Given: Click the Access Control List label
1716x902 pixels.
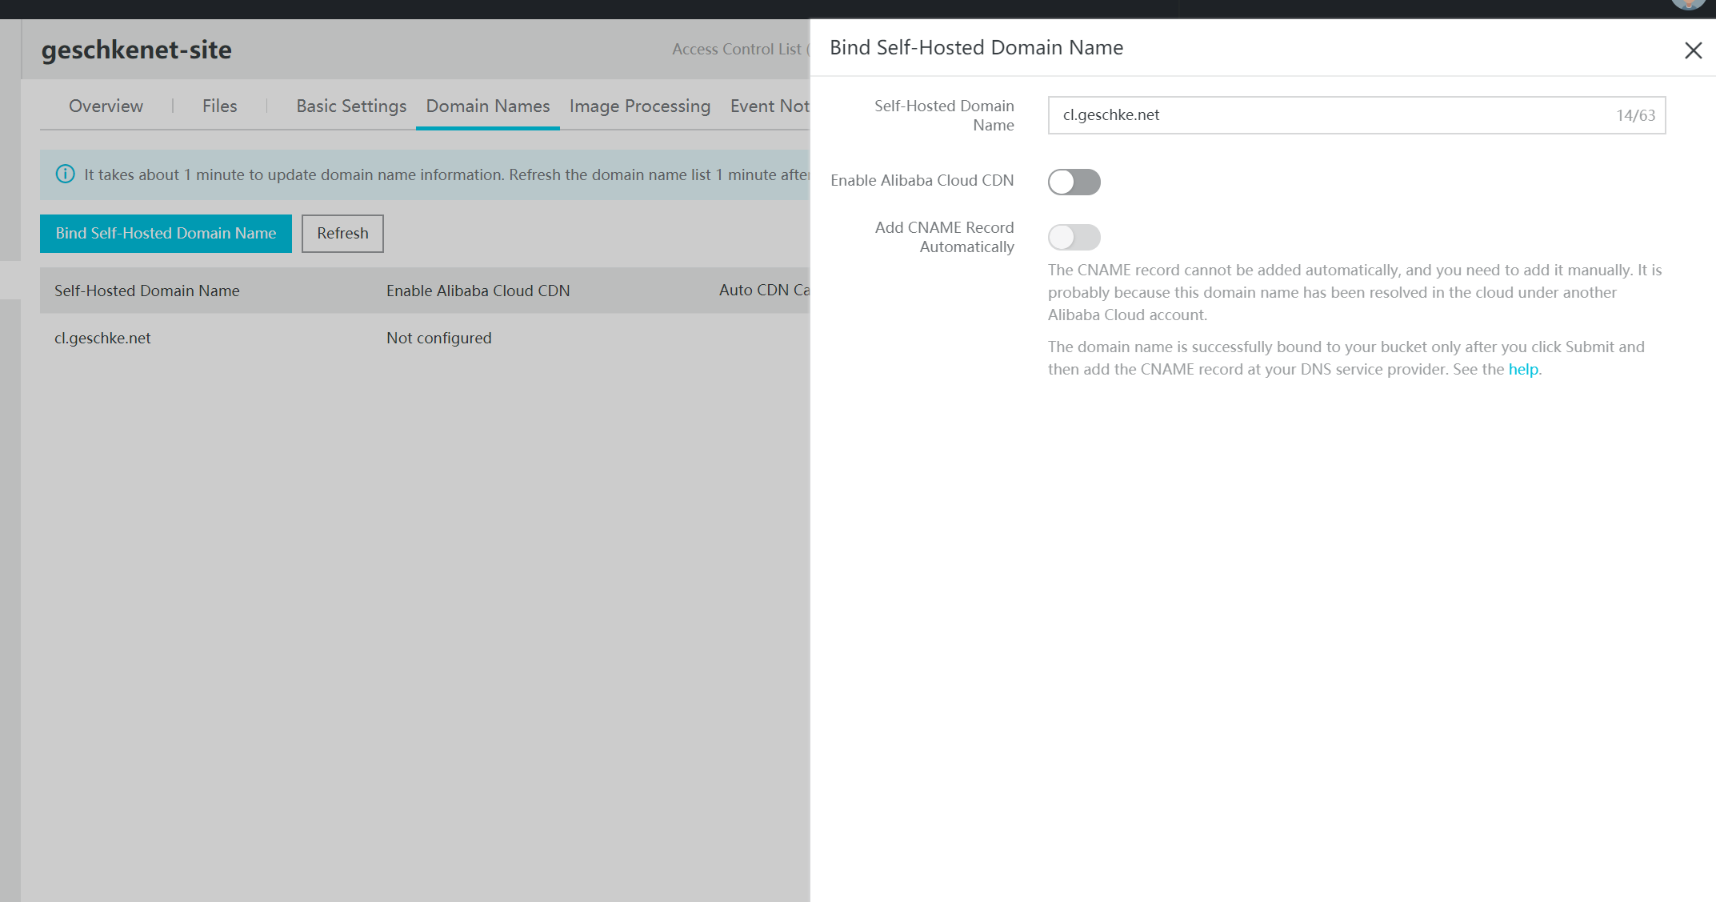Looking at the screenshot, I should 740,49.
